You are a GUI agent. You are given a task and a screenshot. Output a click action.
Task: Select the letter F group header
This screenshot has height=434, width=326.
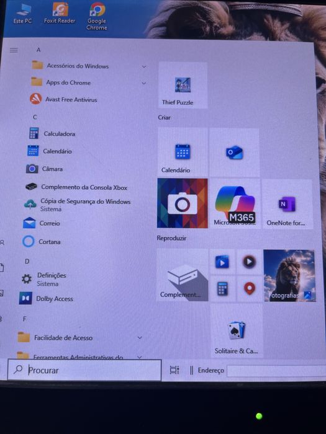pos(24,319)
